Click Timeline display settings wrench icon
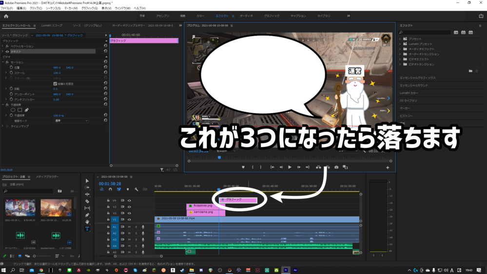This screenshot has width=487, height=274. 136,189
